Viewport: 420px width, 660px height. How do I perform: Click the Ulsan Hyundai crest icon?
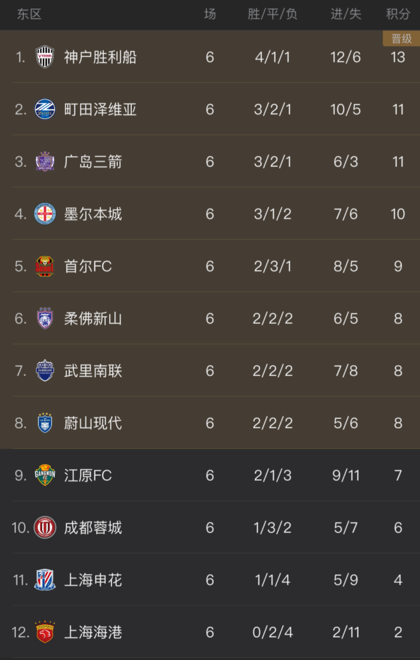[x=45, y=423]
